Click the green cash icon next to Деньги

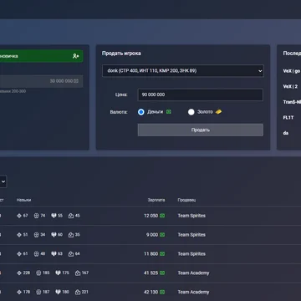click(x=169, y=112)
